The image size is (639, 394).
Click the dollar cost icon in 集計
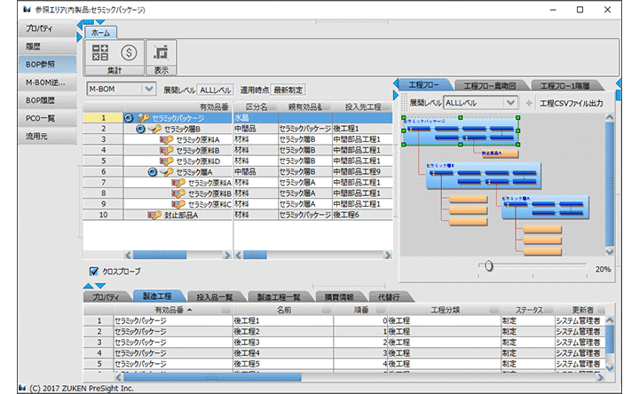(x=128, y=52)
